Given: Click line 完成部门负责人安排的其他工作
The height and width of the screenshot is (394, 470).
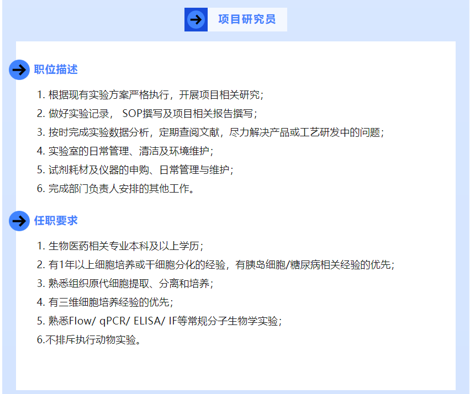Looking at the screenshot, I should [115, 189].
